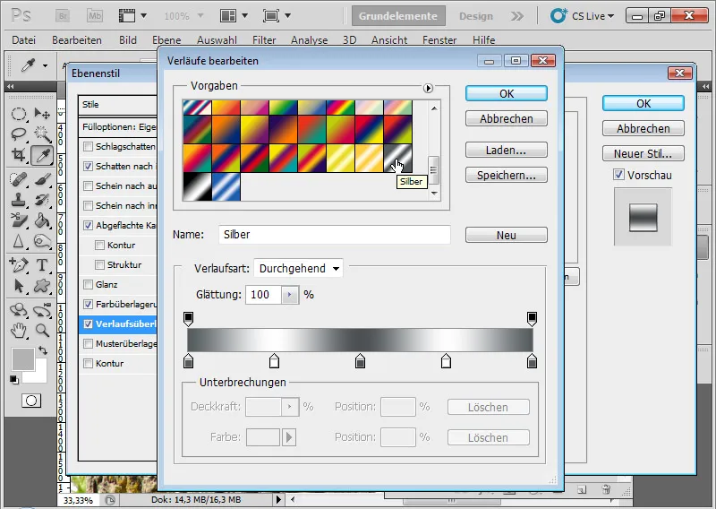716x509 pixels.
Task: Open the Filter menu
Action: [264, 40]
